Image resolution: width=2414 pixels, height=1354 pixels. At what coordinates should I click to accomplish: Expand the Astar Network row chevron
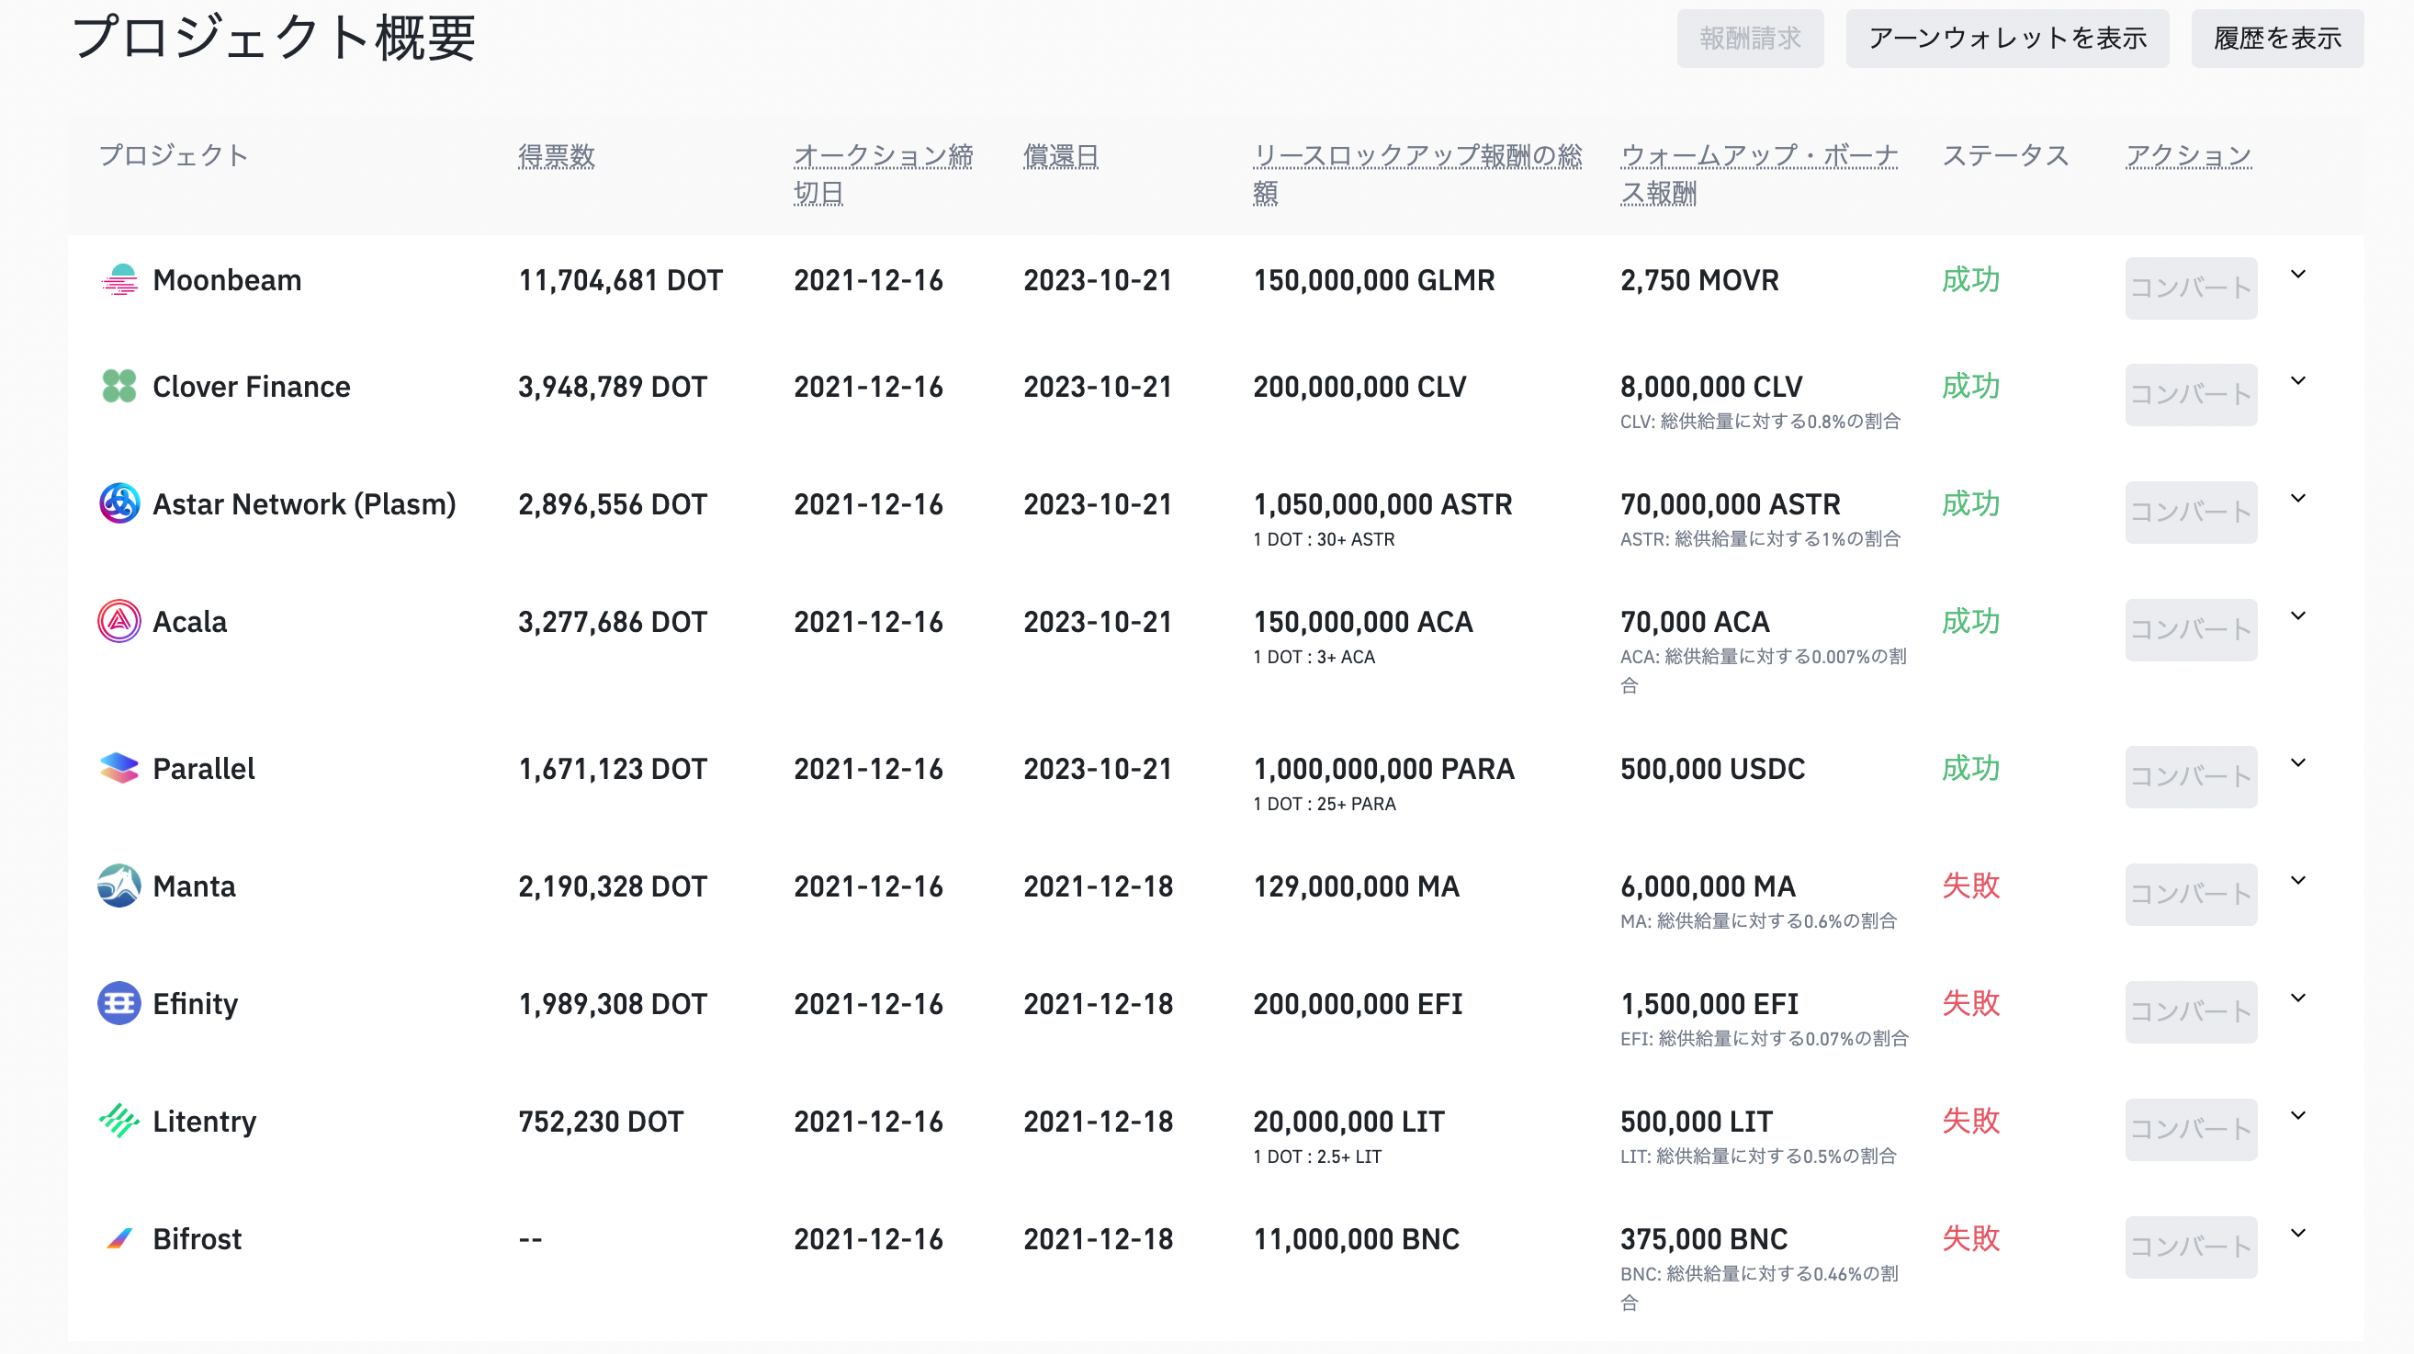[2297, 499]
